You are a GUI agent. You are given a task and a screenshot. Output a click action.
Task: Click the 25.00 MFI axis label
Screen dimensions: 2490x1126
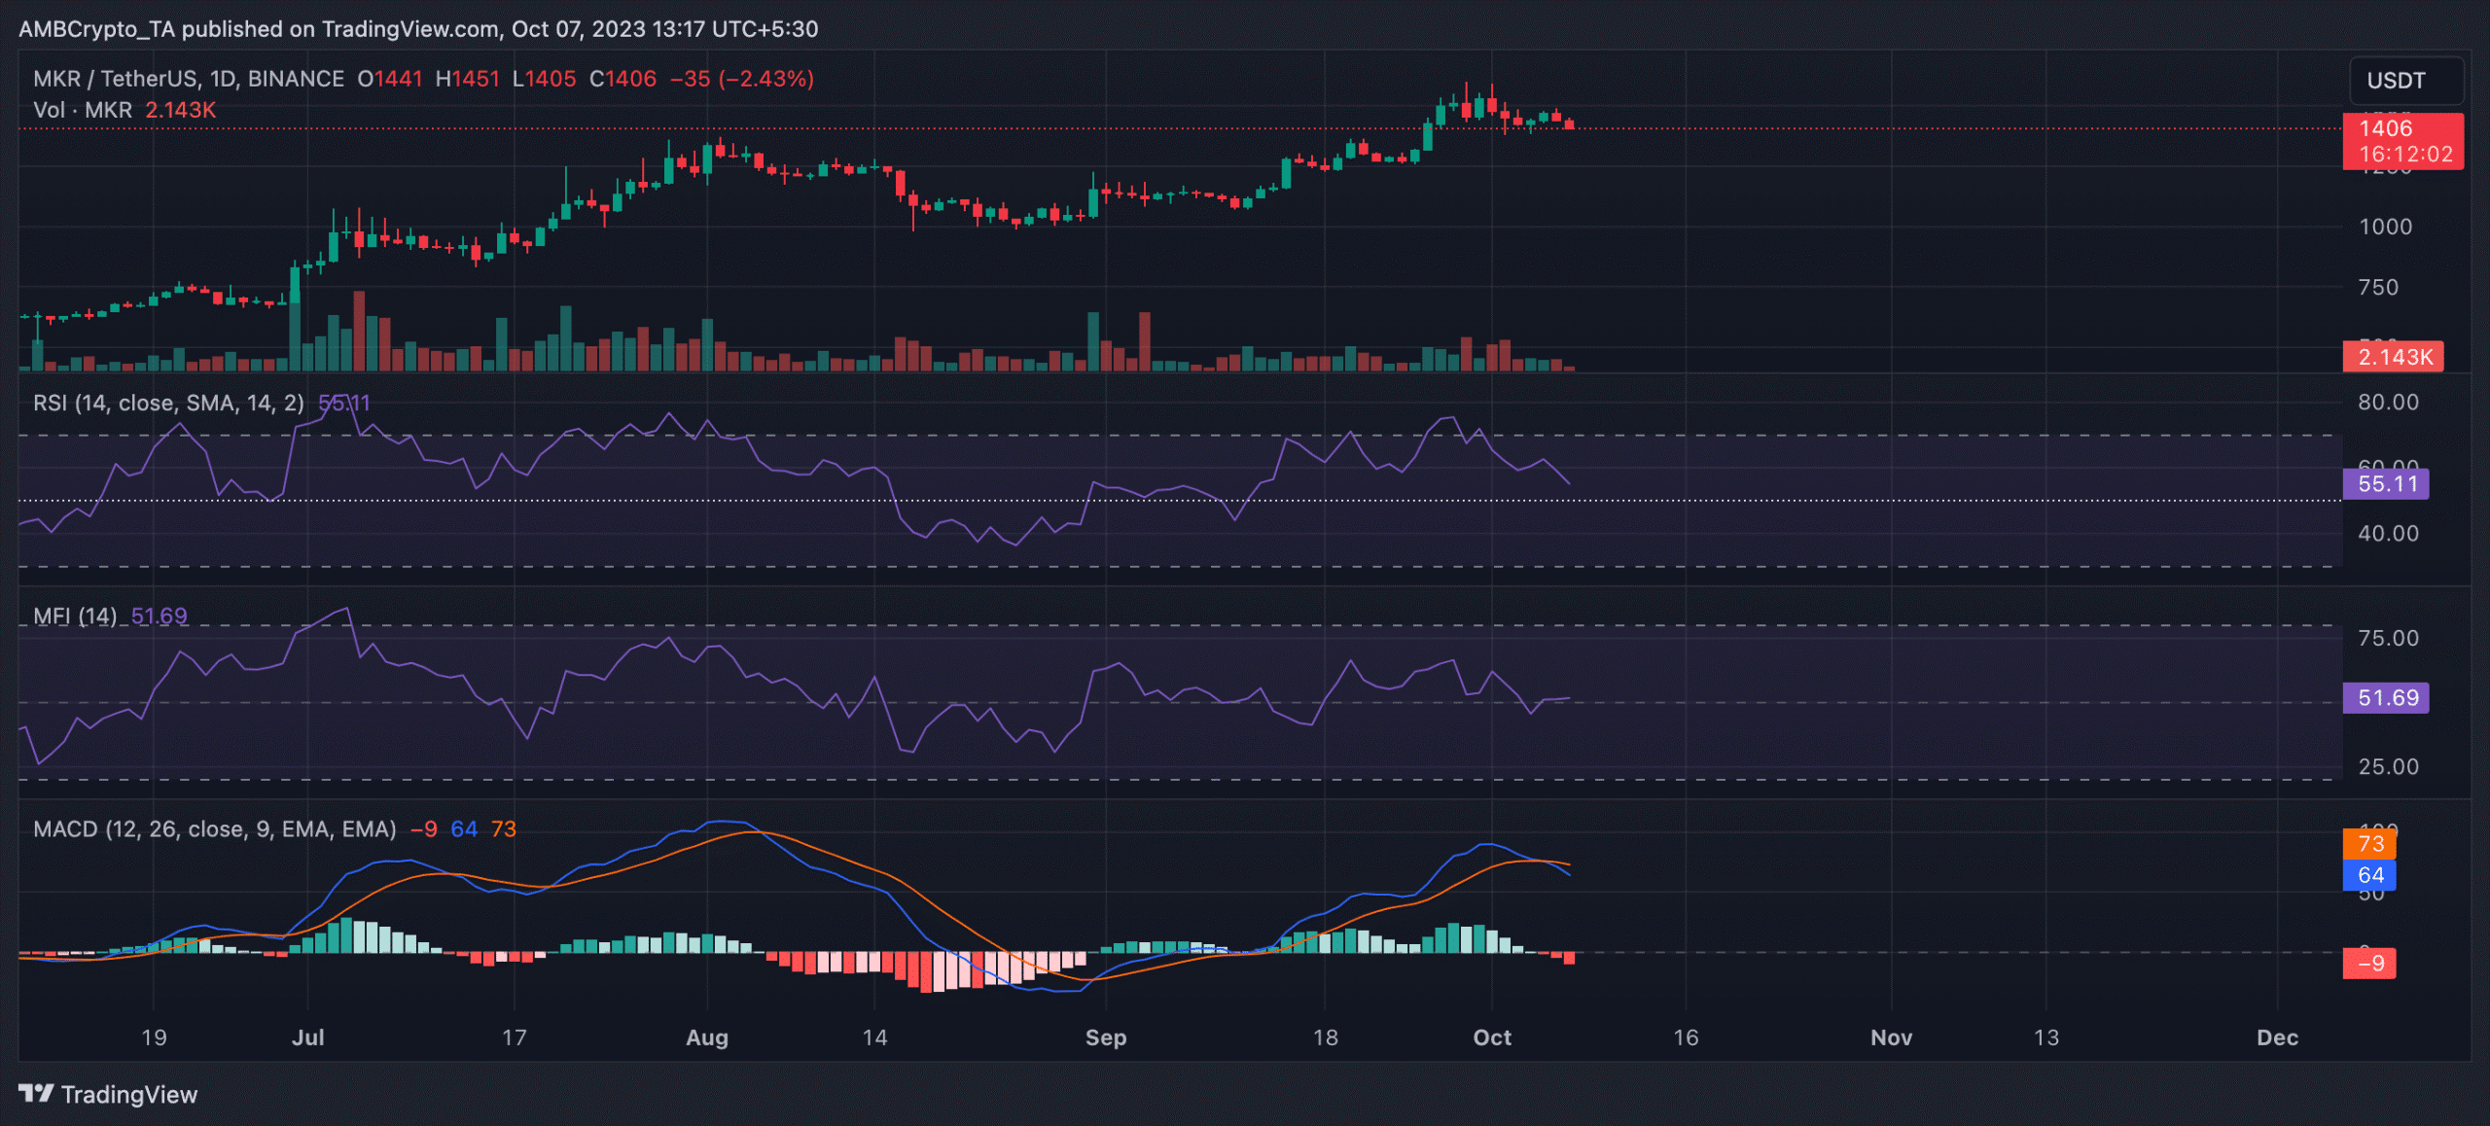coord(2388,766)
